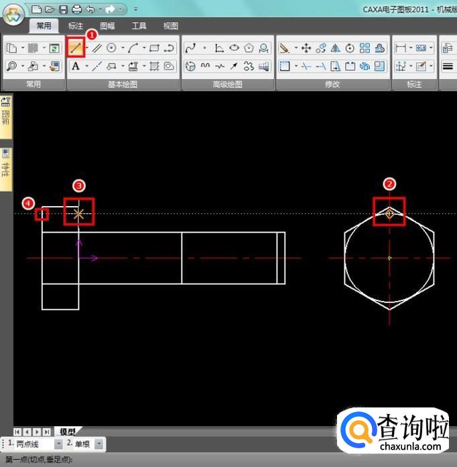Click the Rotate tool icon
The width and height of the screenshot is (457, 467).
350,48
